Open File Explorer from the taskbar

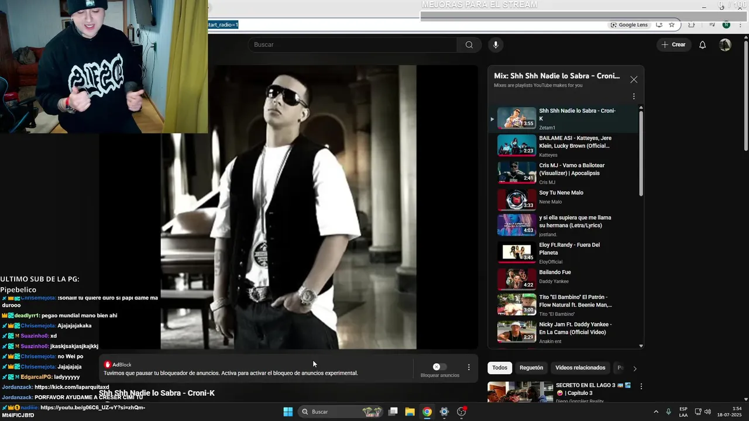click(x=410, y=412)
